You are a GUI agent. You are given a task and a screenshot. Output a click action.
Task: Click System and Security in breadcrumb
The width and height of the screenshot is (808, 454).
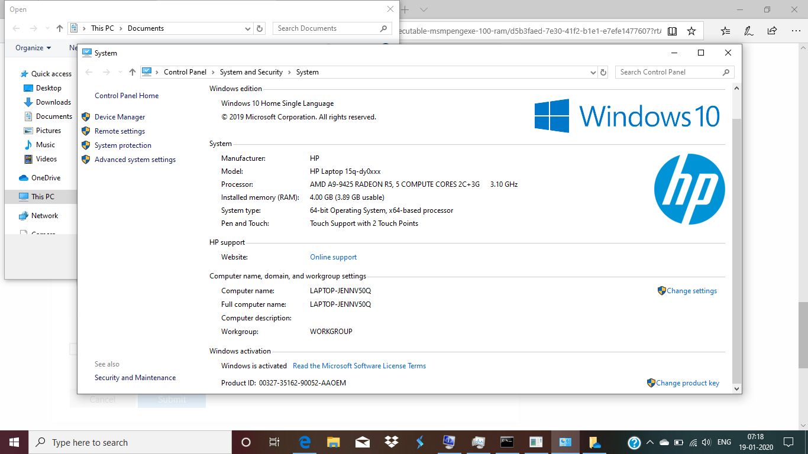point(251,72)
